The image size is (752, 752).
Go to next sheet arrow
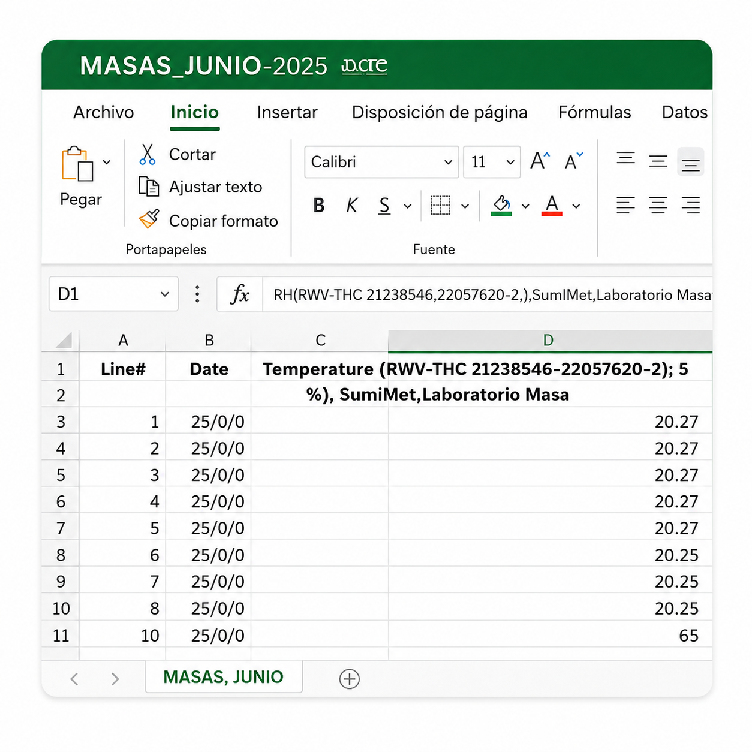tap(115, 679)
